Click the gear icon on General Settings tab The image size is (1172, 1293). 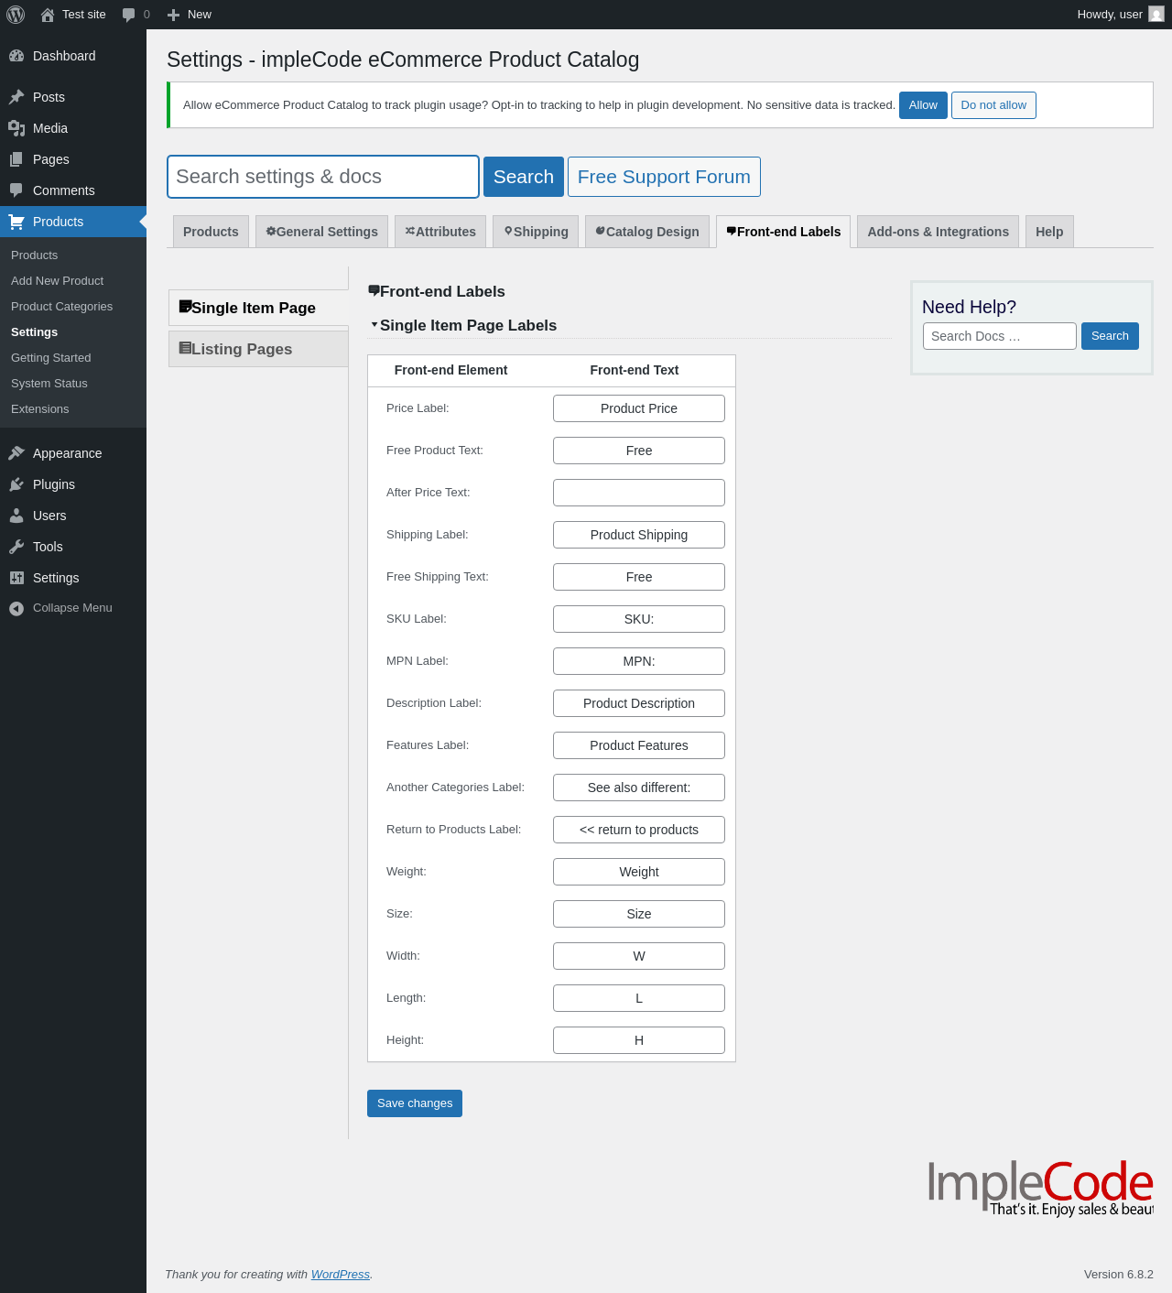[271, 231]
